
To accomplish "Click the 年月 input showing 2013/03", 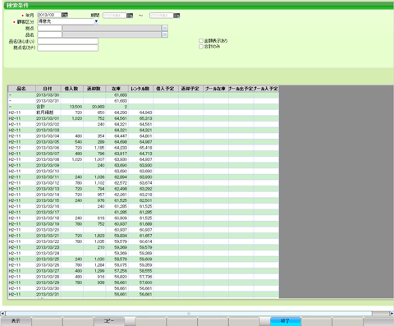I will 49,15.
